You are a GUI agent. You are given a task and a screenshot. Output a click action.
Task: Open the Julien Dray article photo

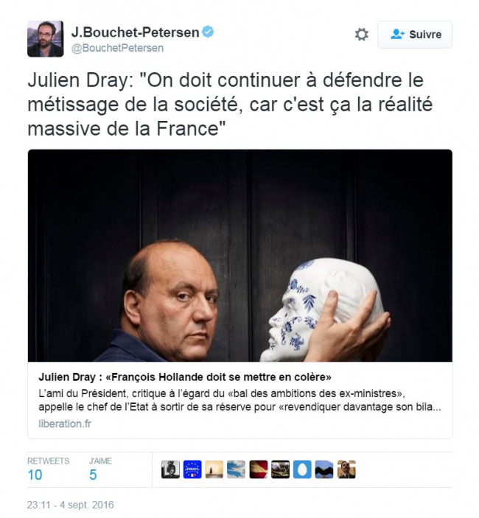pos(239,256)
